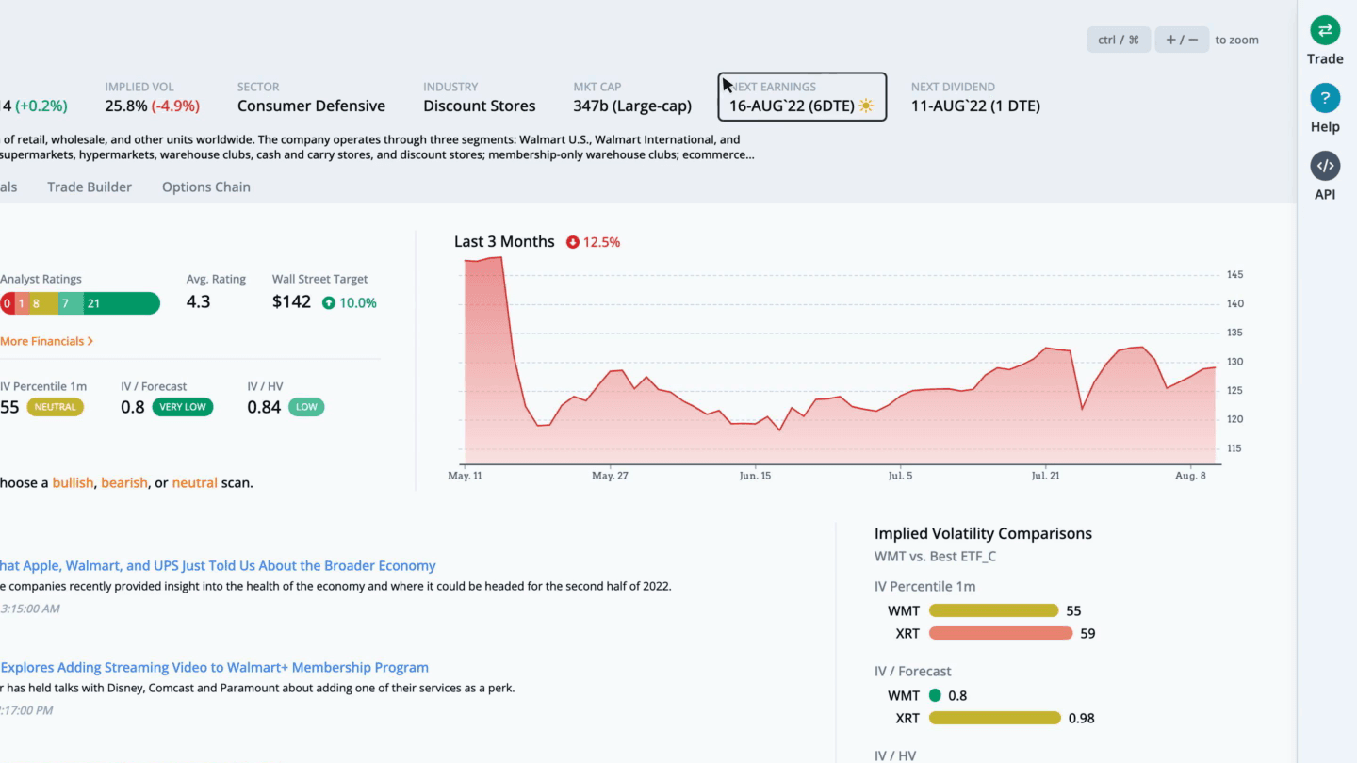The width and height of the screenshot is (1357, 763).
Task: Click the IV / HV value 0.84
Action: pos(264,407)
